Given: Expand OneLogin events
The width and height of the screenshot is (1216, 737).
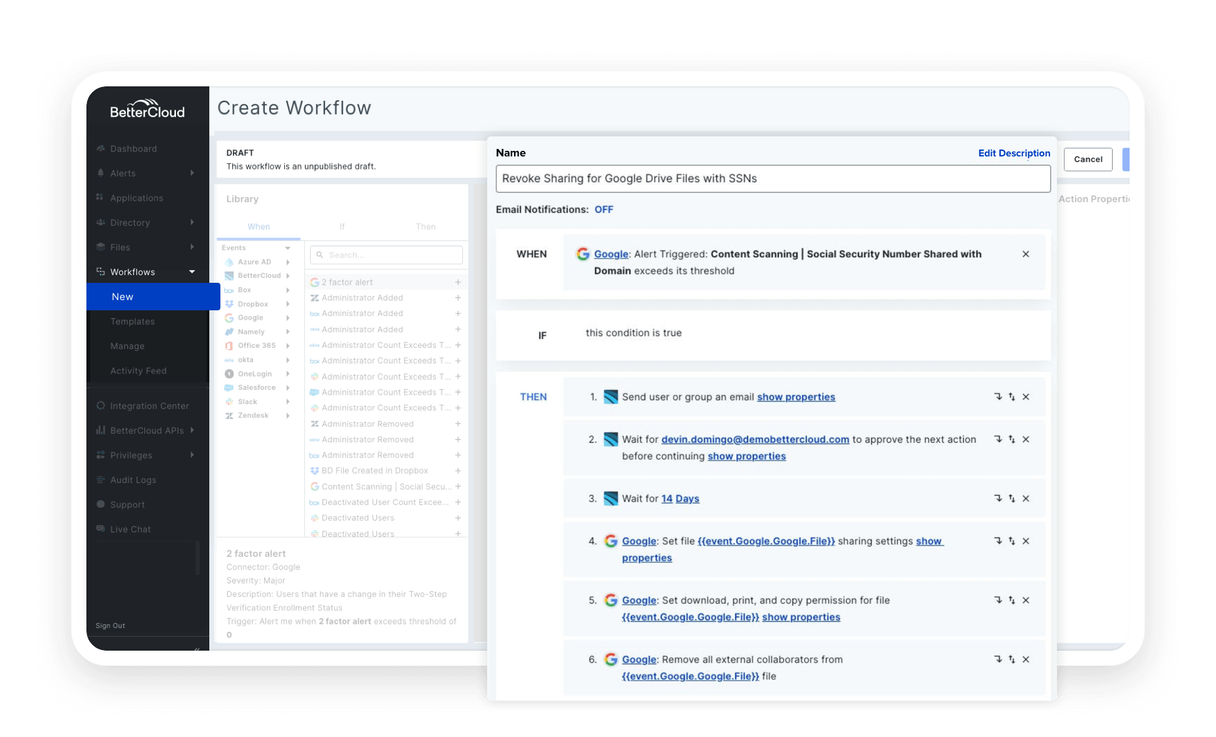Looking at the screenshot, I should 287,374.
